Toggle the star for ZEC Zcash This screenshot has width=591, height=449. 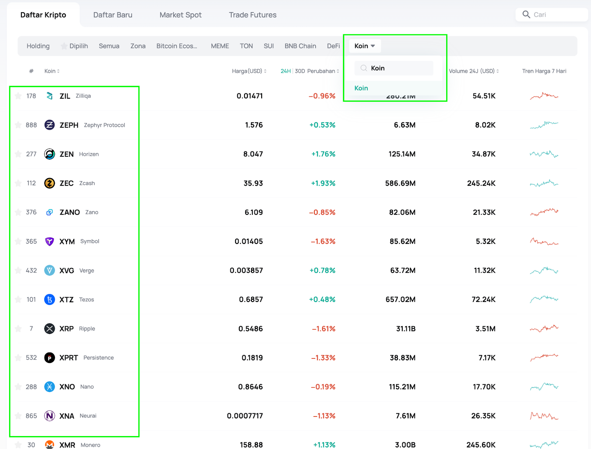coord(18,183)
